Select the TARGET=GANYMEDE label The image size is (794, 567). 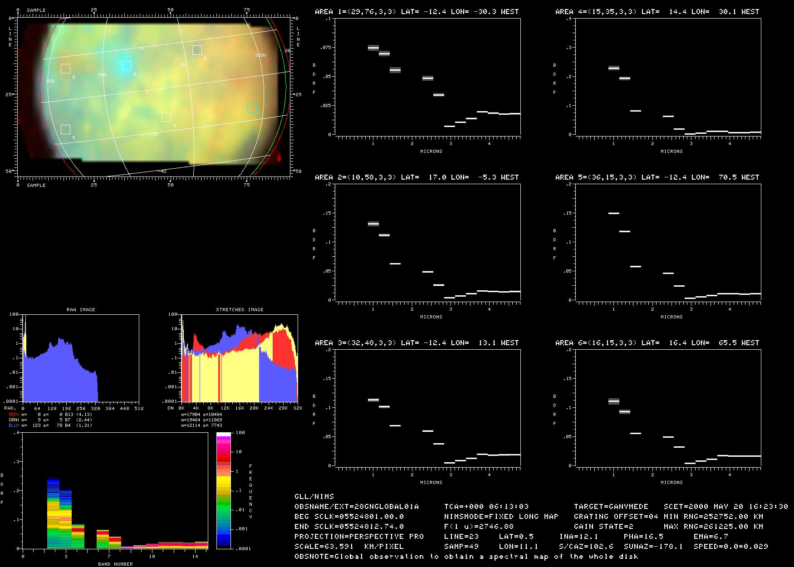tap(611, 506)
